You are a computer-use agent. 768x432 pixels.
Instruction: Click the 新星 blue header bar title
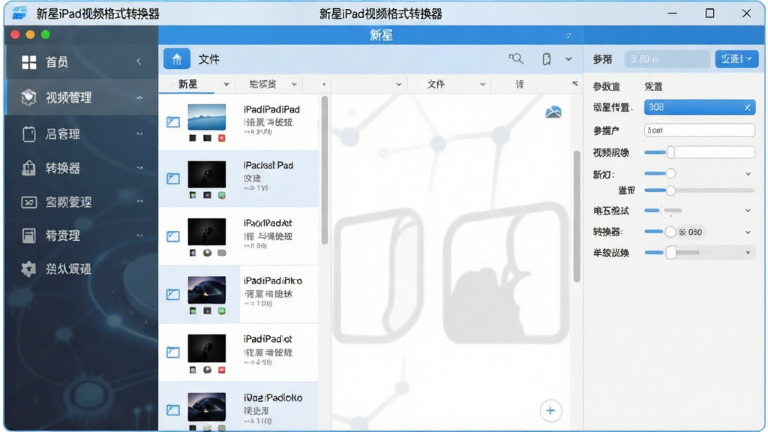[381, 35]
